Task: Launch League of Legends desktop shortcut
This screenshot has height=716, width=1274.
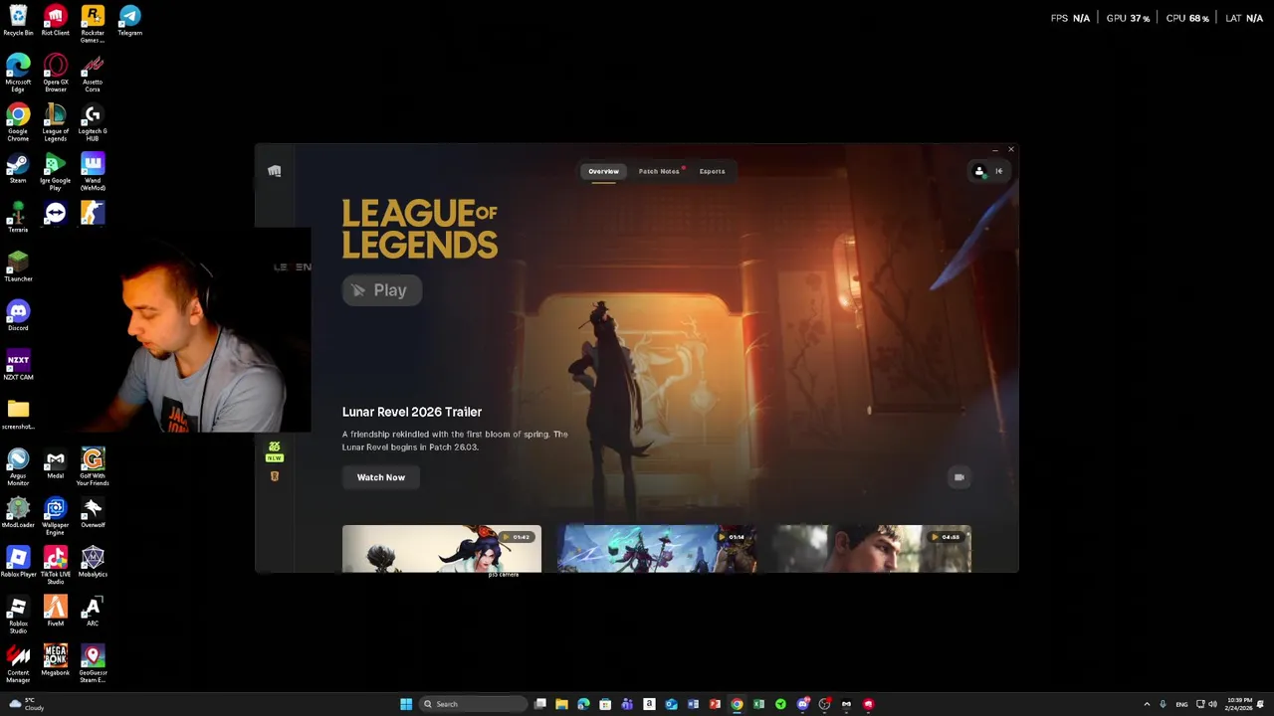Action: coord(55,122)
